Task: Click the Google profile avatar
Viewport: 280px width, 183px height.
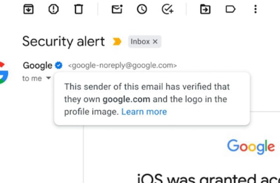Action: pos(4,73)
